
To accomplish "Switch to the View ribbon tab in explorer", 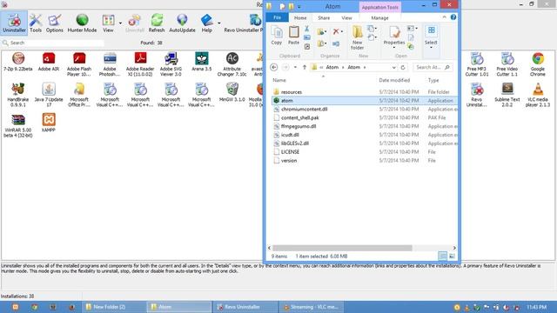I will (346, 17).
